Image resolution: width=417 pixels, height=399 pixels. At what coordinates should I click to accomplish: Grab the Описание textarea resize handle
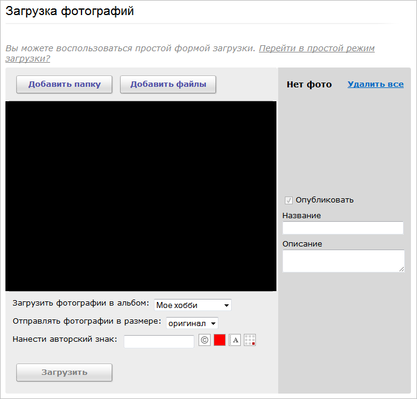(401, 269)
